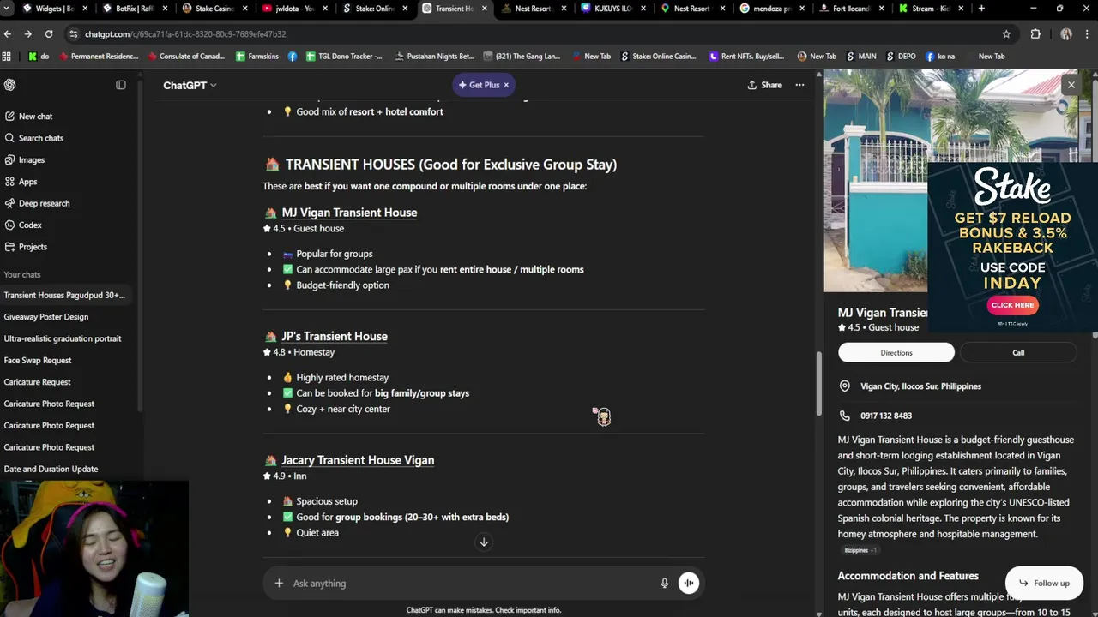
Task: Open the Farmskins bookmark
Action: click(256, 57)
